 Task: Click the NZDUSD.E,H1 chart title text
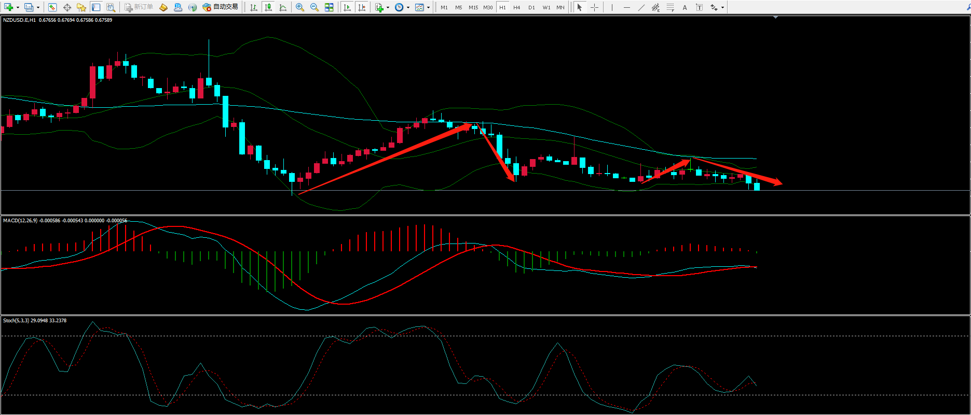(x=19, y=20)
